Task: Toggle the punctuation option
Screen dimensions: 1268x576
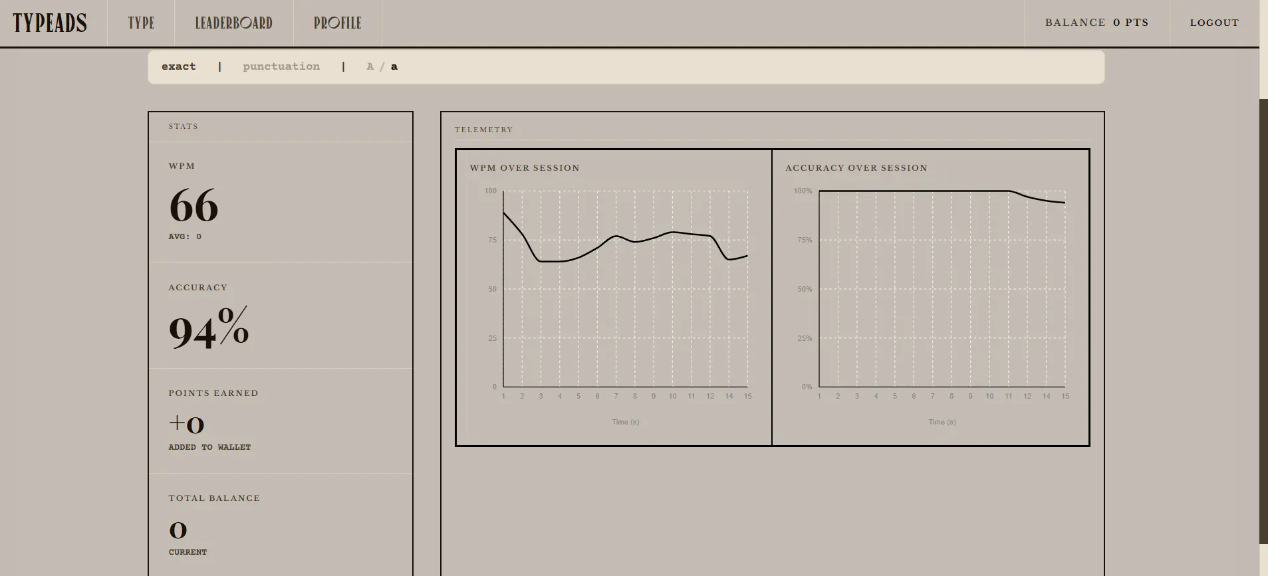Action: point(281,66)
